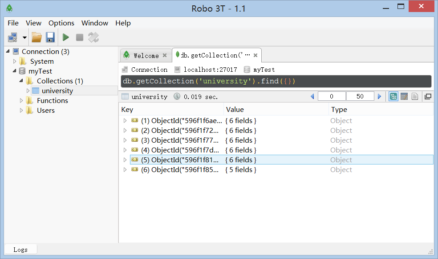Click the Robo 3T logo in title bar
This screenshot has width=438, height=259.
pos(9,8)
